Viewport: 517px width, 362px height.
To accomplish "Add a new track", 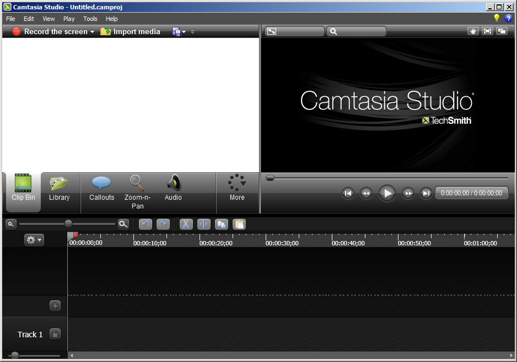I will [55, 306].
